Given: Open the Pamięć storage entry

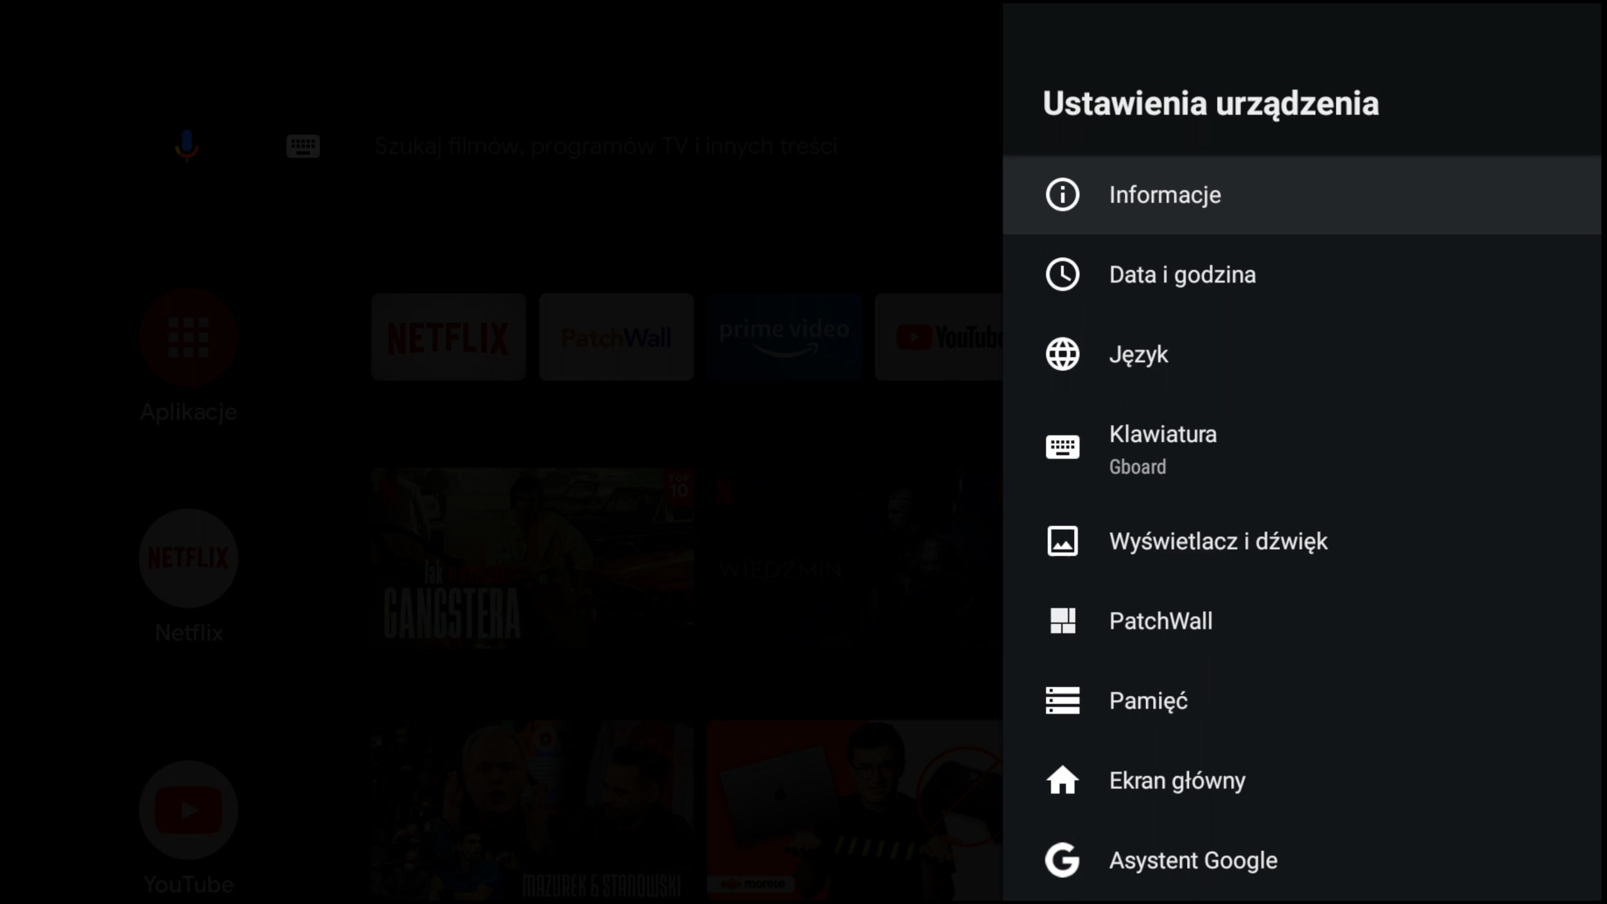Looking at the screenshot, I should (1302, 701).
